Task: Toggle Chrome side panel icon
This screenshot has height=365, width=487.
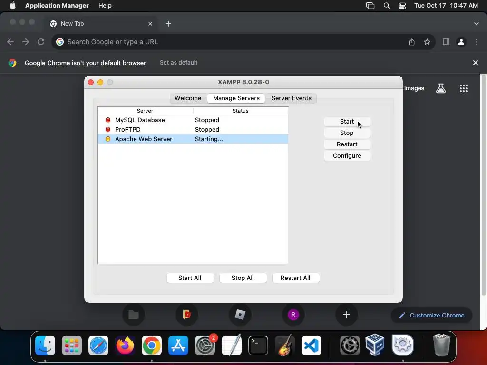Action: 446,42
